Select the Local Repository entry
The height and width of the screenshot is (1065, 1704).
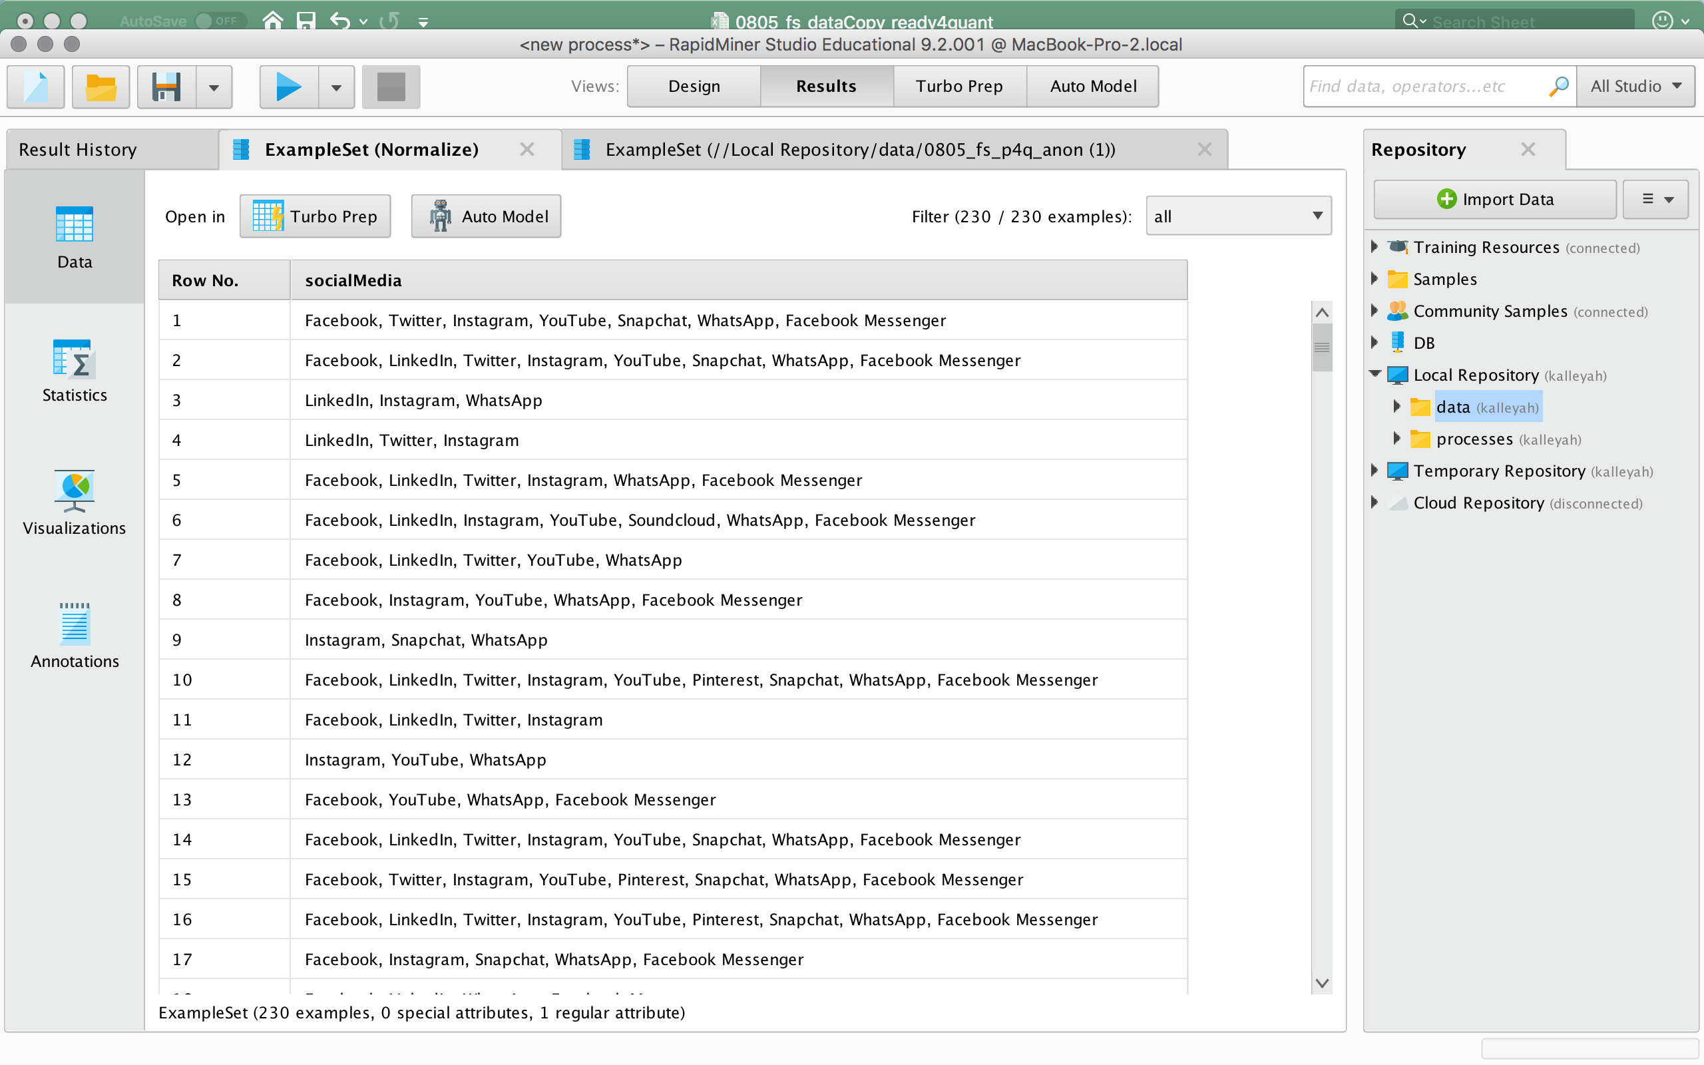[1497, 375]
